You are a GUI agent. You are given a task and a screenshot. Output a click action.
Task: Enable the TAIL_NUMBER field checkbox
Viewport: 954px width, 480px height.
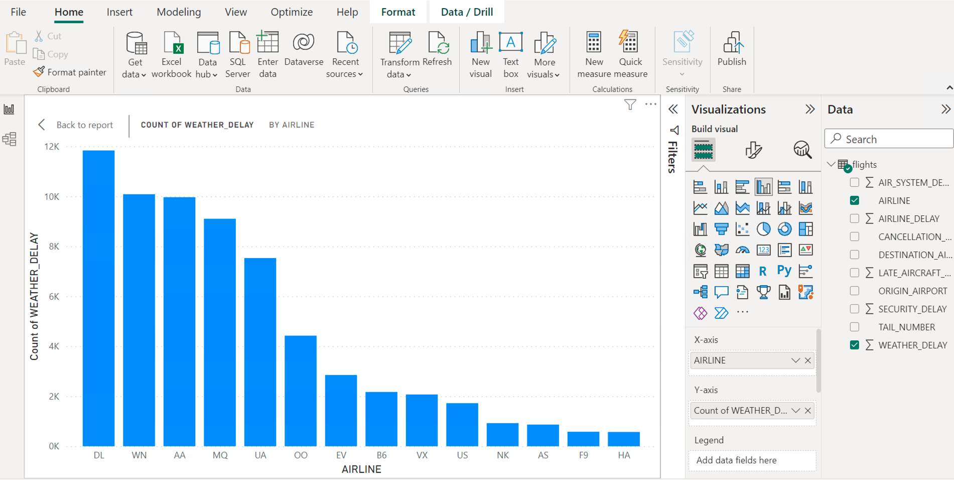point(855,327)
